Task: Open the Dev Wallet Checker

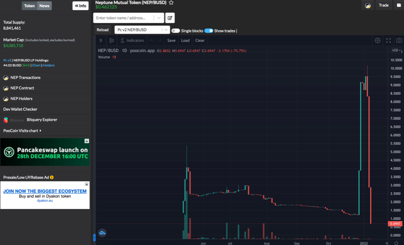Action: tap(20, 109)
